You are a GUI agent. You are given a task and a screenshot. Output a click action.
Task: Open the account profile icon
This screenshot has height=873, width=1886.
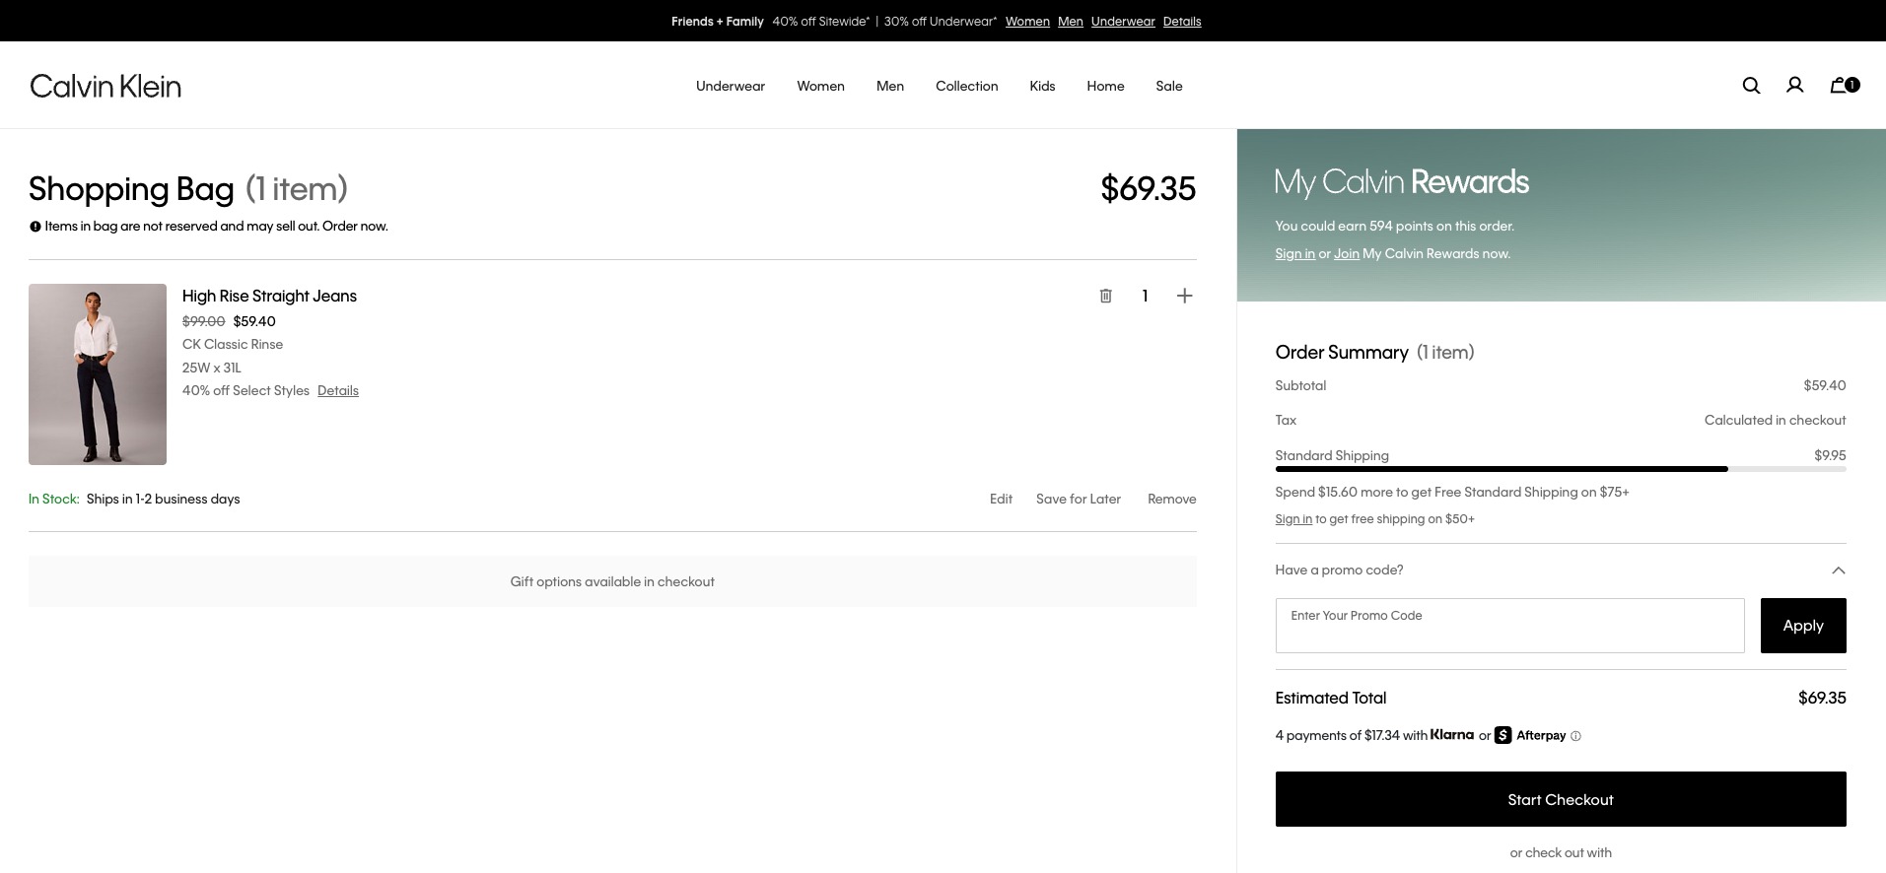tap(1794, 86)
